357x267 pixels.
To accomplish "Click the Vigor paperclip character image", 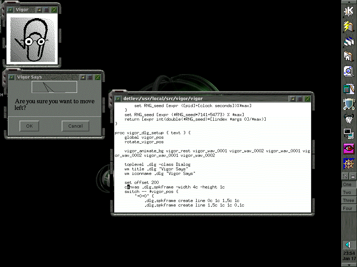I will (32, 39).
